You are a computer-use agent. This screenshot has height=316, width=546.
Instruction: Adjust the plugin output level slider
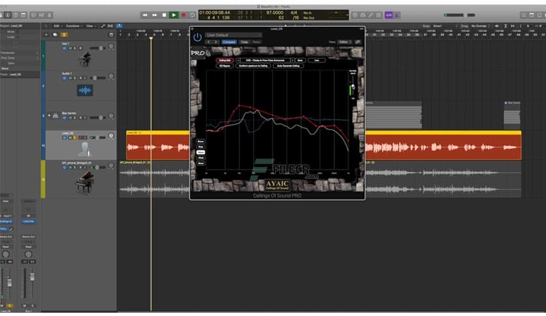tap(353, 86)
